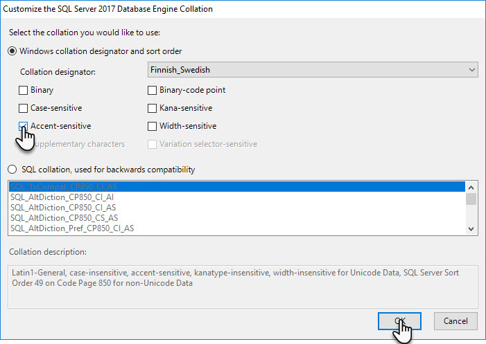Click the collation list scrollbar thumb
The width and height of the screenshot is (486, 344).
pyautogui.click(x=471, y=199)
